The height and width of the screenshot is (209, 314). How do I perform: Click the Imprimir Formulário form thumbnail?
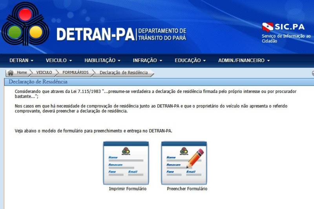[126, 163]
